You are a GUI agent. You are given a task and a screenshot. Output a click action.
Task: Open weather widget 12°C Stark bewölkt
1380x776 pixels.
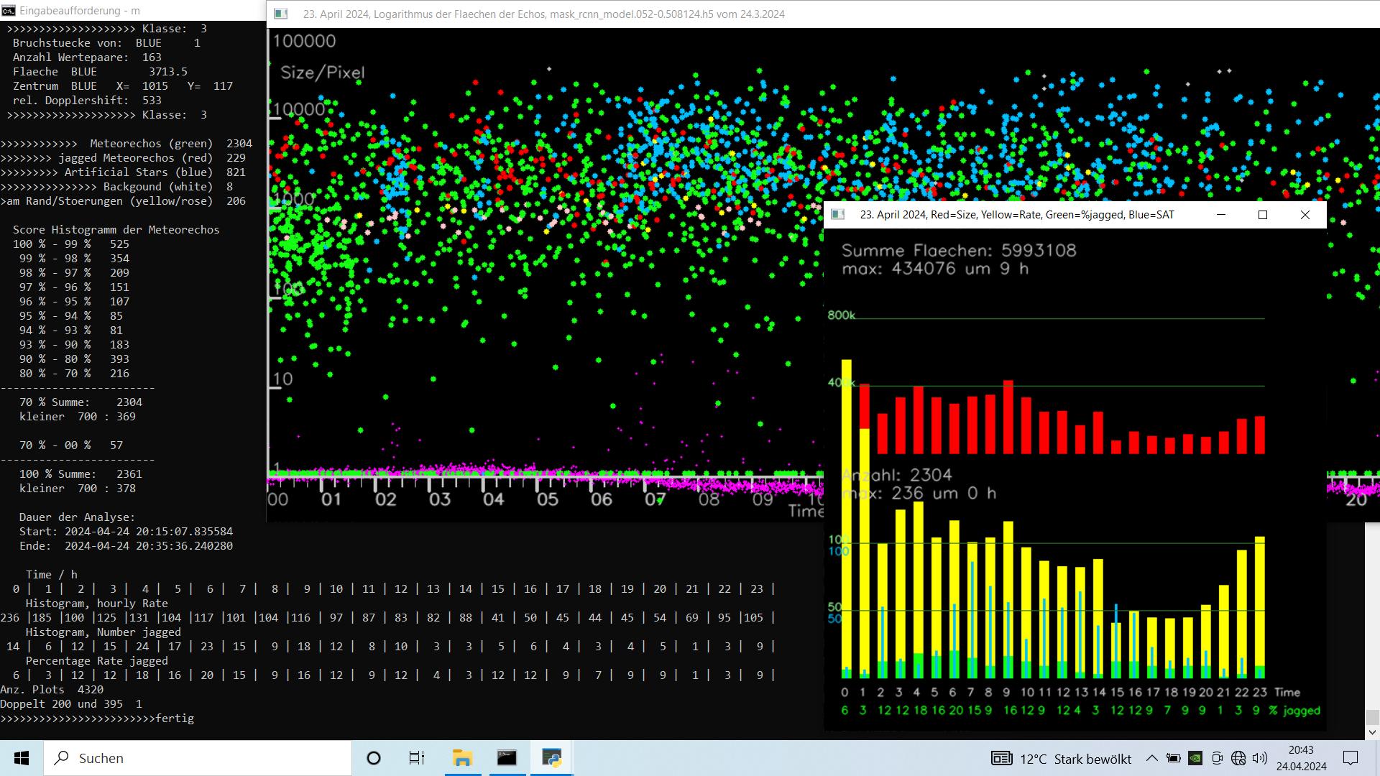(1062, 759)
